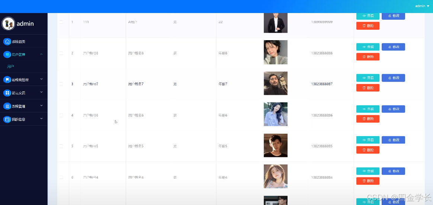Open the photo thumbnail in the 用户账号4 row

[276, 176]
